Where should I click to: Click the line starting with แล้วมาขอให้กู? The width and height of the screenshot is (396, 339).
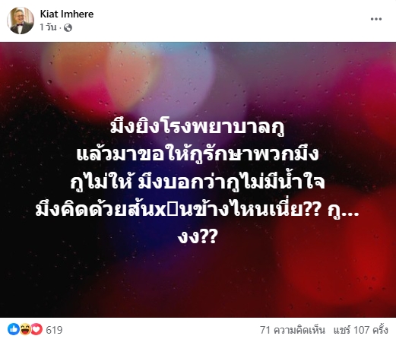198,154
